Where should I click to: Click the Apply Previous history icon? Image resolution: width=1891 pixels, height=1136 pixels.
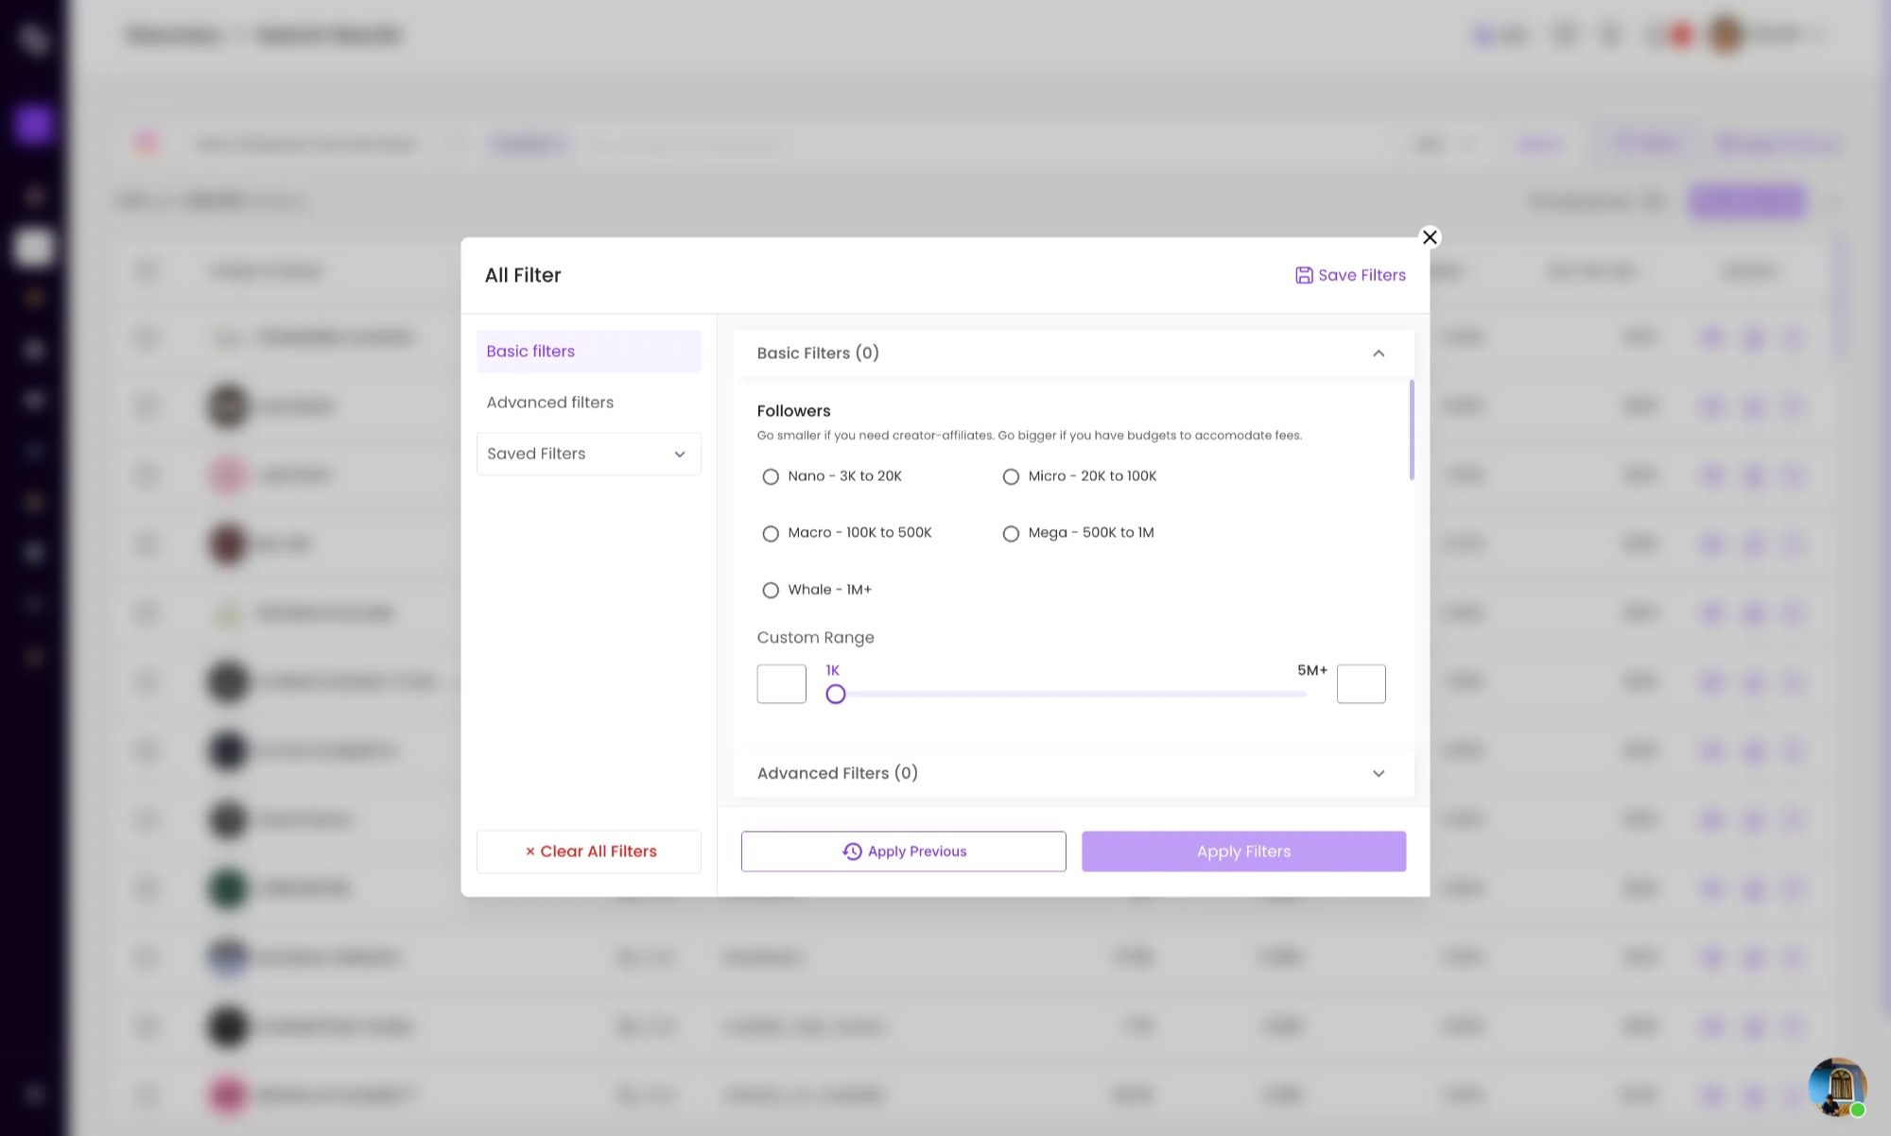852,852
